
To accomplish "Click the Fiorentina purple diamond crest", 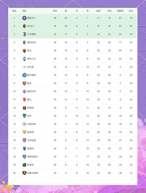I will pos(24,91).
